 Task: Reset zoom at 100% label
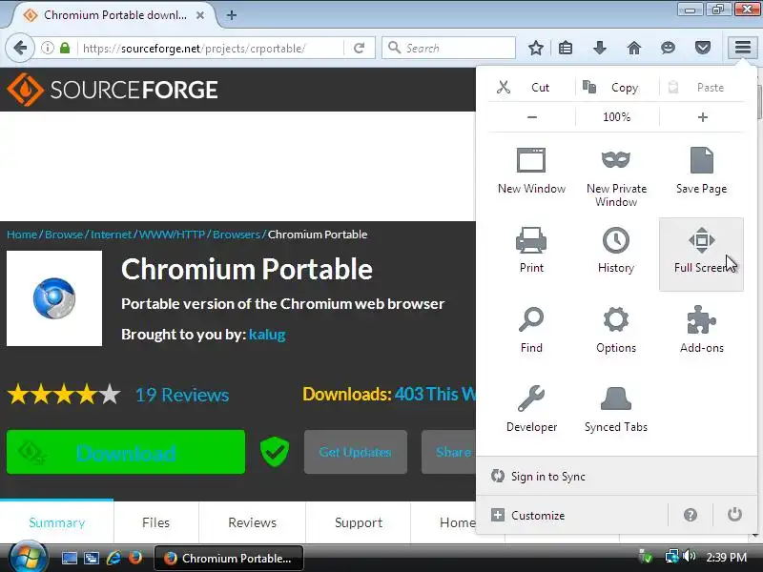[616, 117]
